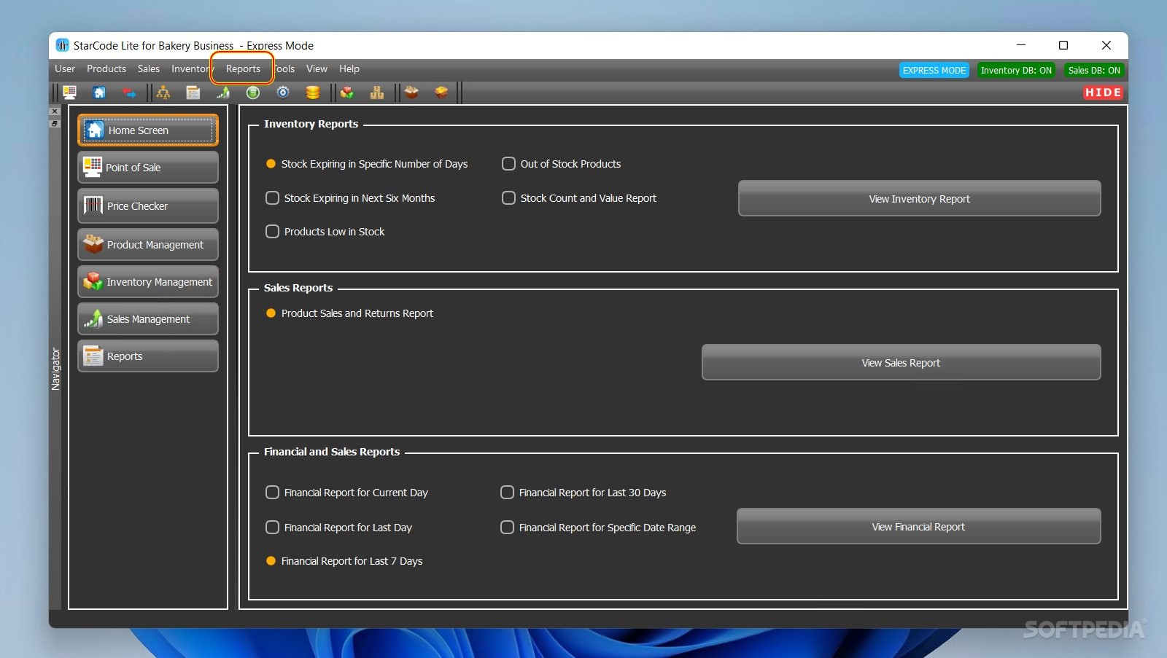Close the Navigator panel with the X icon

pos(55,111)
